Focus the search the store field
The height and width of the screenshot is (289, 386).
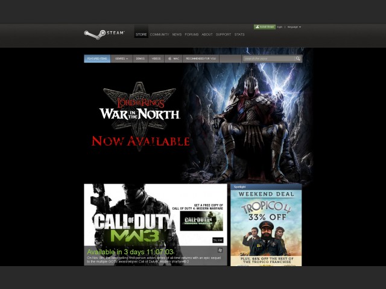tap(268, 58)
